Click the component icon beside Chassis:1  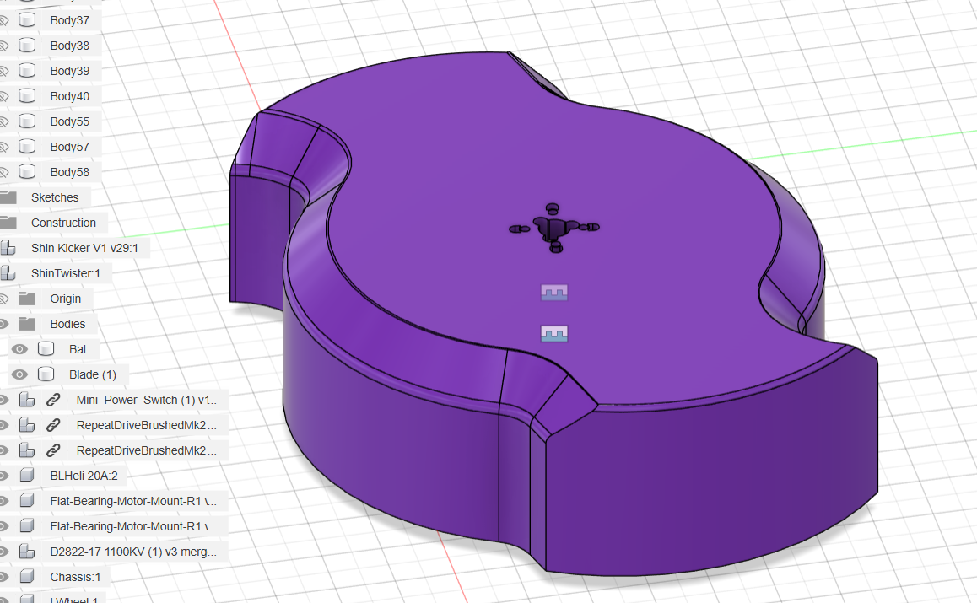pos(27,577)
